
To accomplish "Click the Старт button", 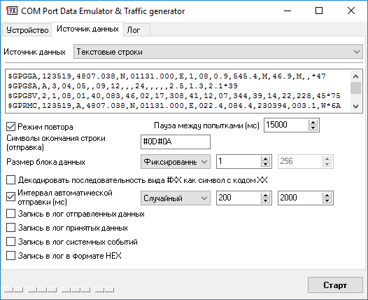I will pos(335,285).
